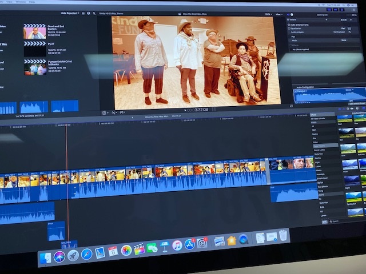Choose the Dust color preset thumbnail

point(348,149)
